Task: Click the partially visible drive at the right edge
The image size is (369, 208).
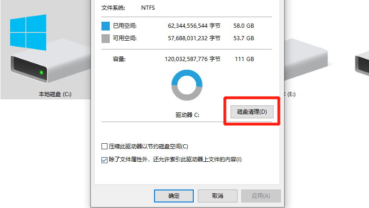Action: click(362, 62)
